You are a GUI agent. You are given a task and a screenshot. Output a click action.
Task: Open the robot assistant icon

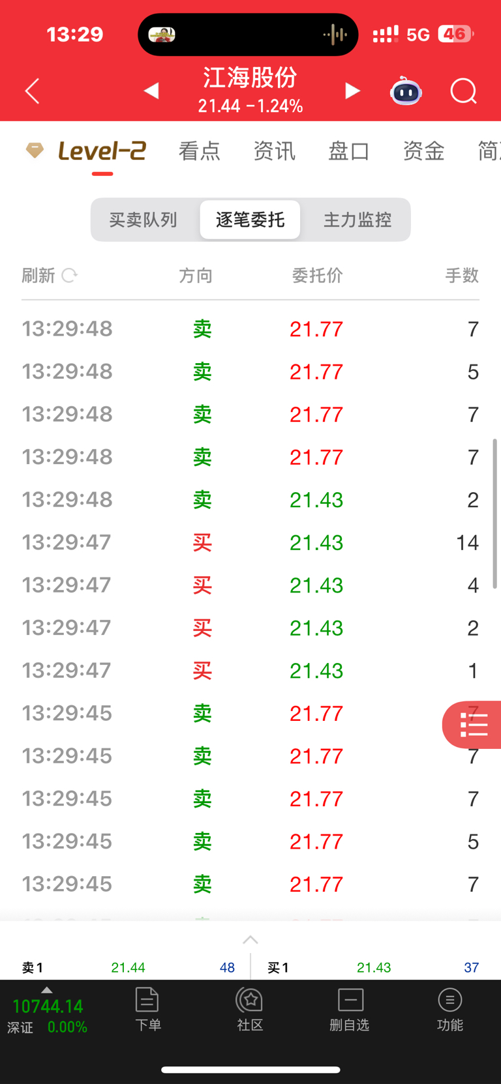click(x=406, y=91)
